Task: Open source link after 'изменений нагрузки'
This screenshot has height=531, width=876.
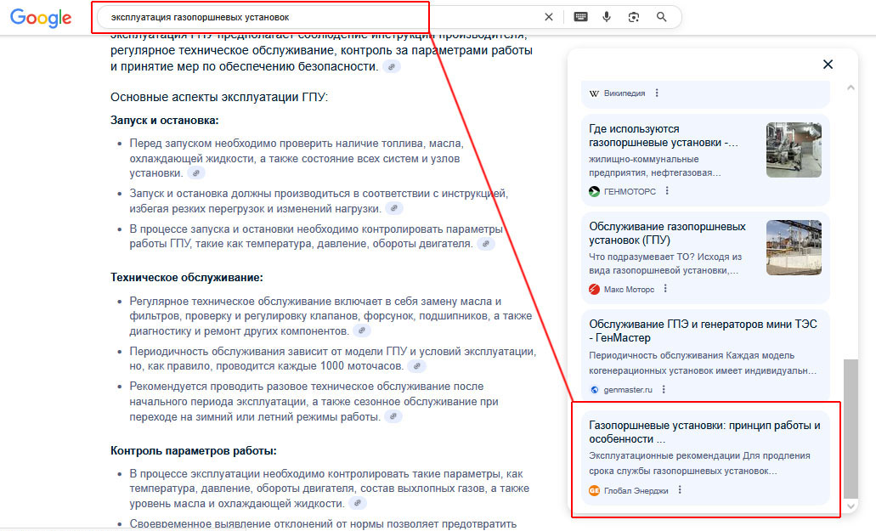Action: point(394,208)
